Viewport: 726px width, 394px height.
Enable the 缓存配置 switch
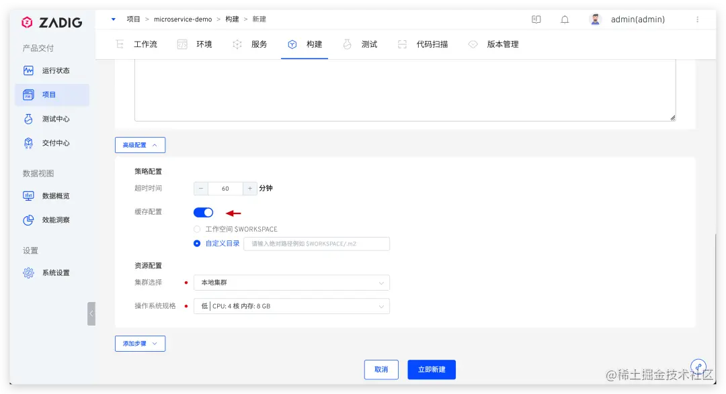click(203, 211)
